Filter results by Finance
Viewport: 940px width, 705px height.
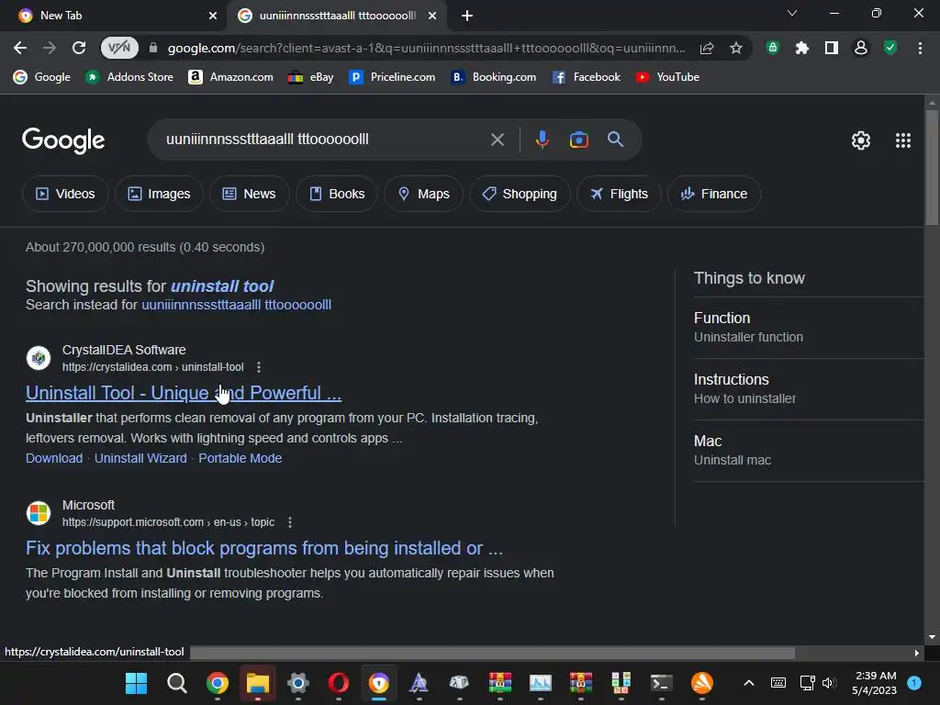pyautogui.click(x=714, y=194)
